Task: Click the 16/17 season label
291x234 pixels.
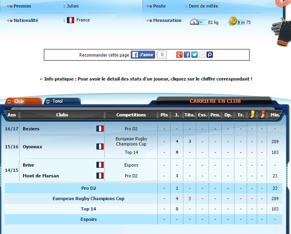Action: pos(12,129)
